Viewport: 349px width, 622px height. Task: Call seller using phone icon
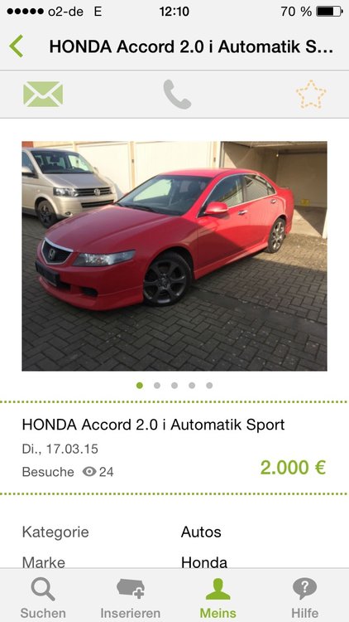177,95
